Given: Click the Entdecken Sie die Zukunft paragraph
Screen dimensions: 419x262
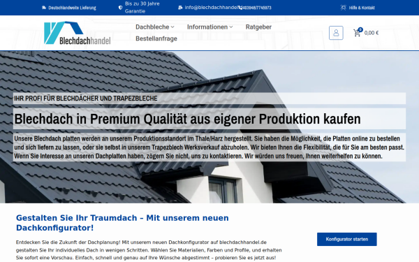Looking at the screenshot, I should coord(149,250).
